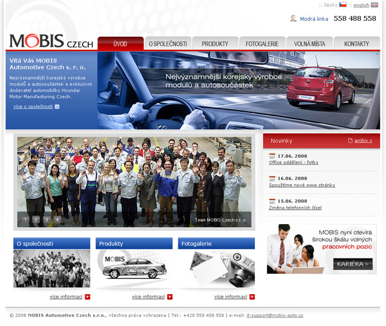This screenshot has width=386, height=326.
Task: Click red arrow under O společnosti
Action: tap(88, 297)
